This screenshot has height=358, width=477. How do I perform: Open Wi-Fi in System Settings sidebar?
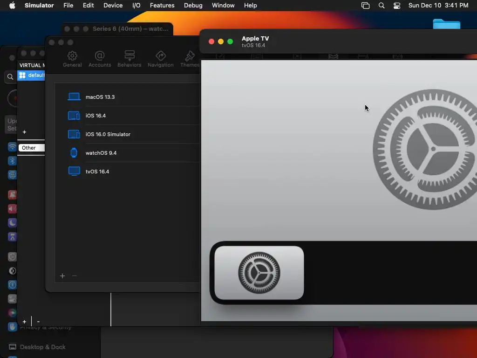click(12, 147)
